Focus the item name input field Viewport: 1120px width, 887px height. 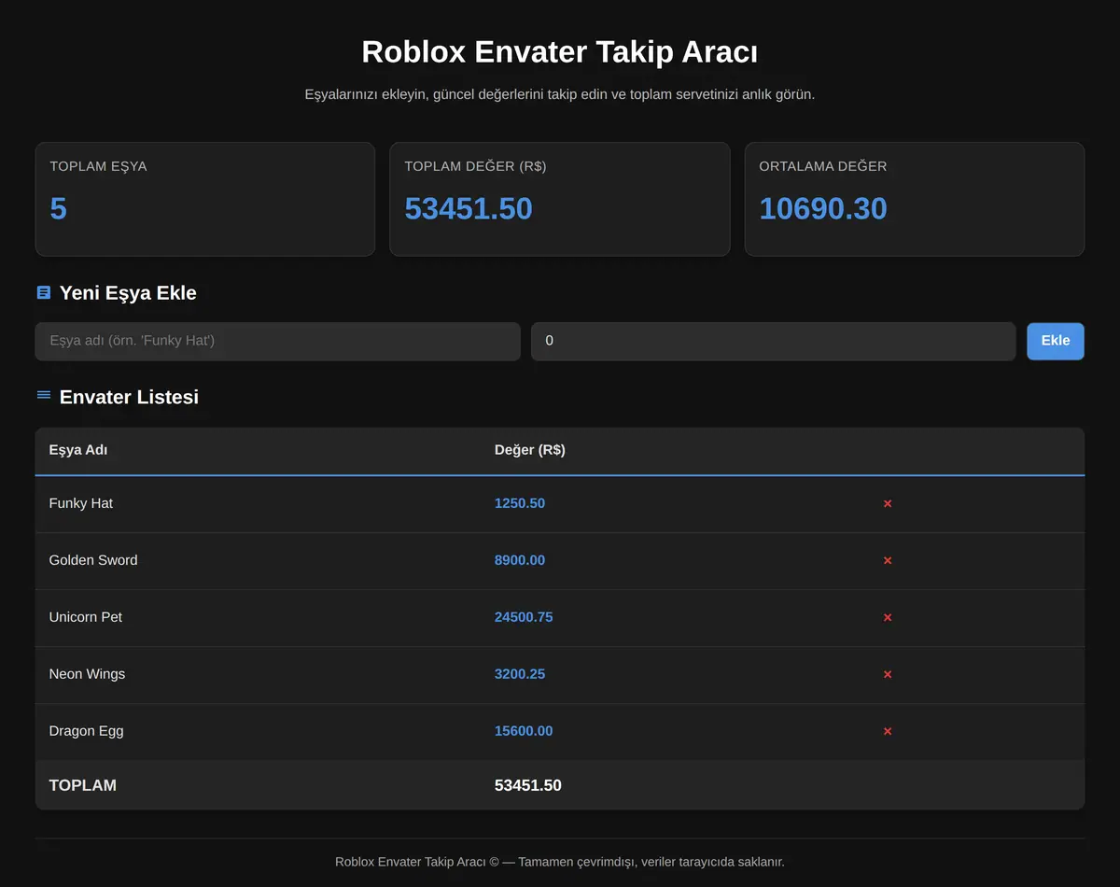point(277,341)
